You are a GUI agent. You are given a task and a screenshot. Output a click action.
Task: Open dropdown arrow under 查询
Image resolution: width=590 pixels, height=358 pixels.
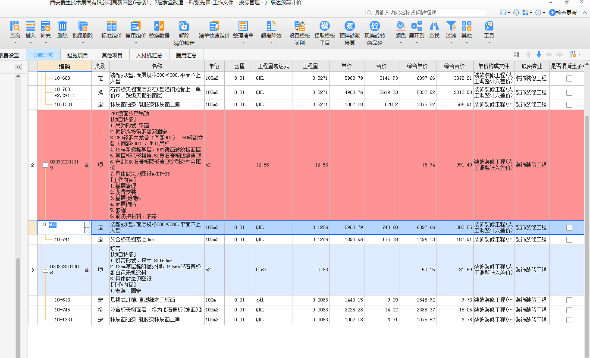click(15, 42)
